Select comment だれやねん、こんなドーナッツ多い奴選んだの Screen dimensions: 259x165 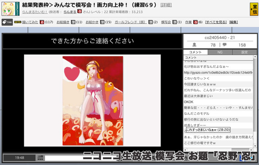[218, 90]
